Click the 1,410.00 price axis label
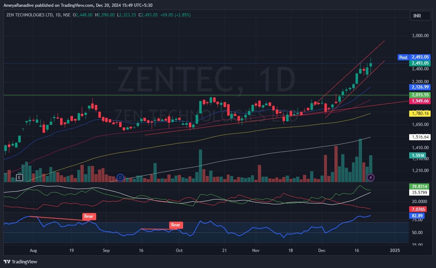This screenshot has height=268, width=436. 420,147
